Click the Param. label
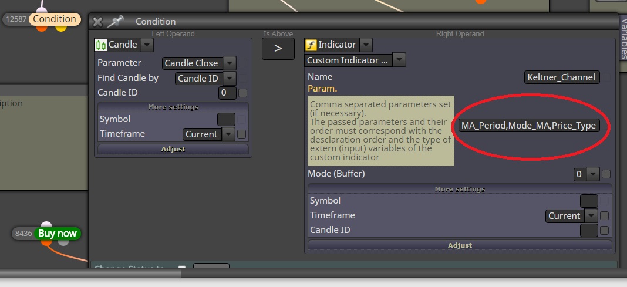Screen dimensions: 627x287 coord(322,89)
